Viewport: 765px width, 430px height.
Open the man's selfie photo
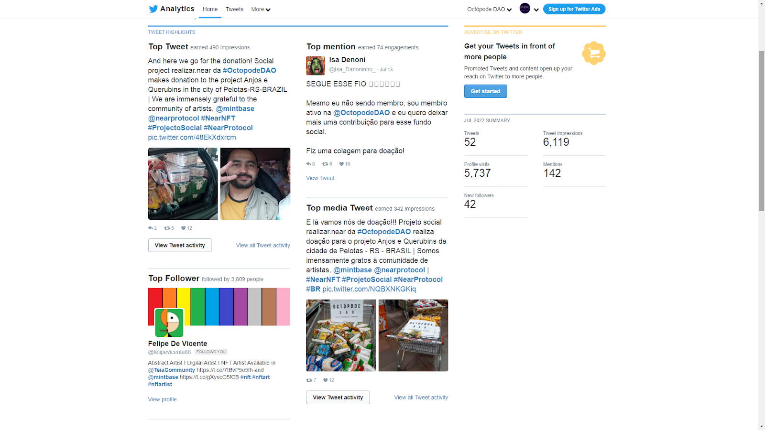point(255,184)
